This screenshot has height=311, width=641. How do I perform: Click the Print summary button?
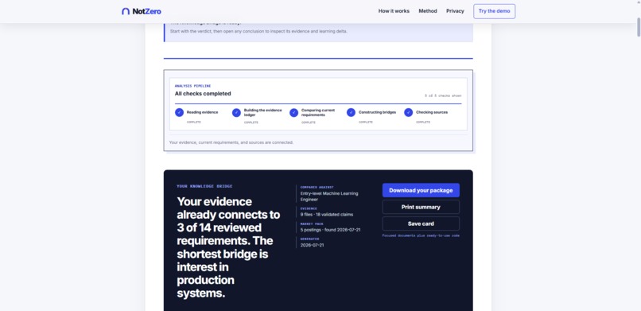(x=421, y=207)
